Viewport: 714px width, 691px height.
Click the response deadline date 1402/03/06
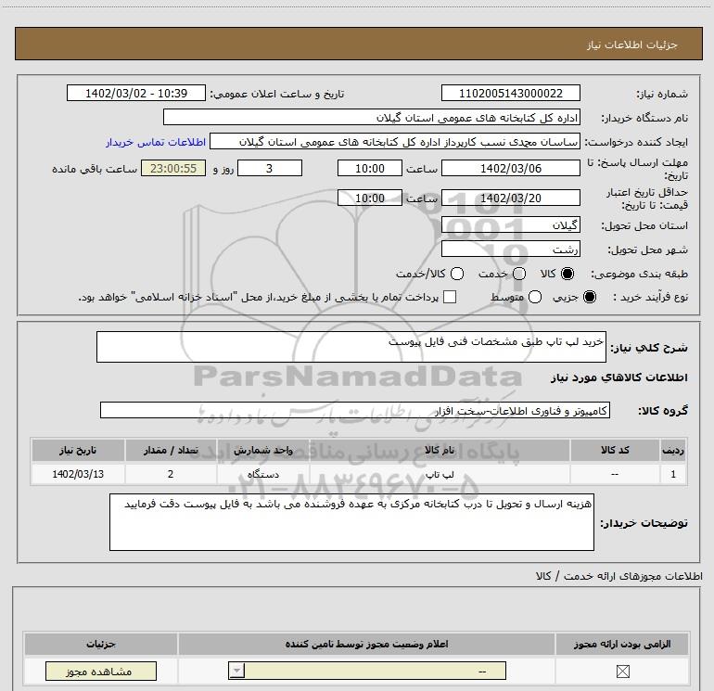pyautogui.click(x=510, y=169)
